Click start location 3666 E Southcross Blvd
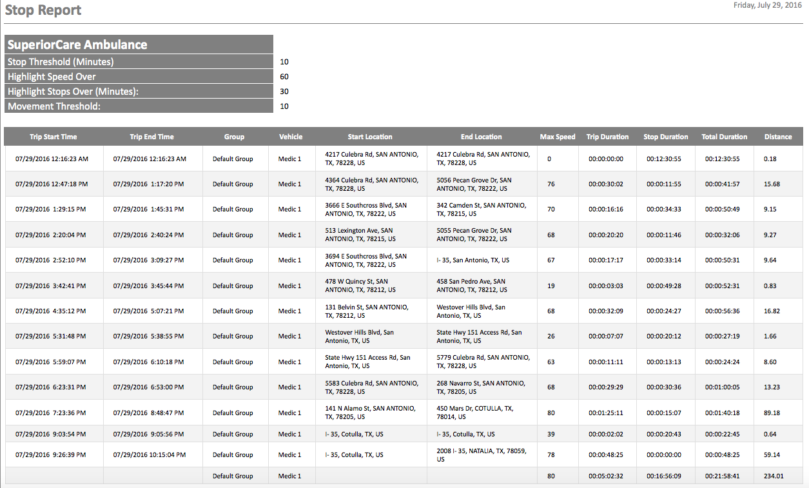 366,210
